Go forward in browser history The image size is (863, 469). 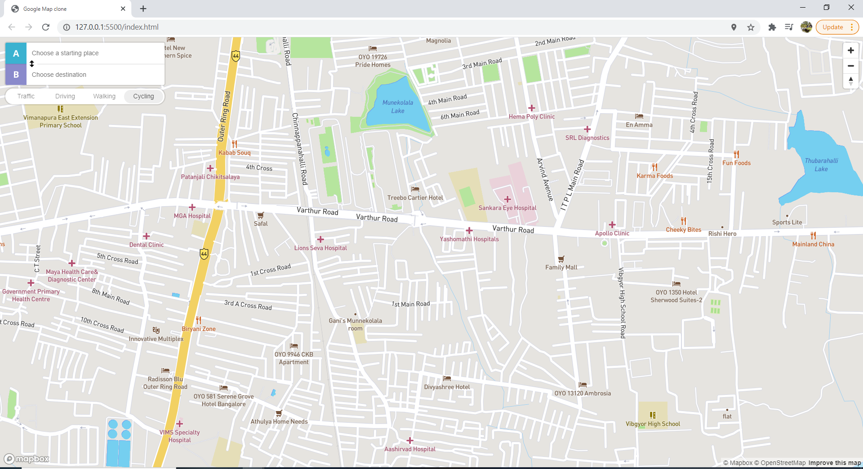[x=29, y=27]
